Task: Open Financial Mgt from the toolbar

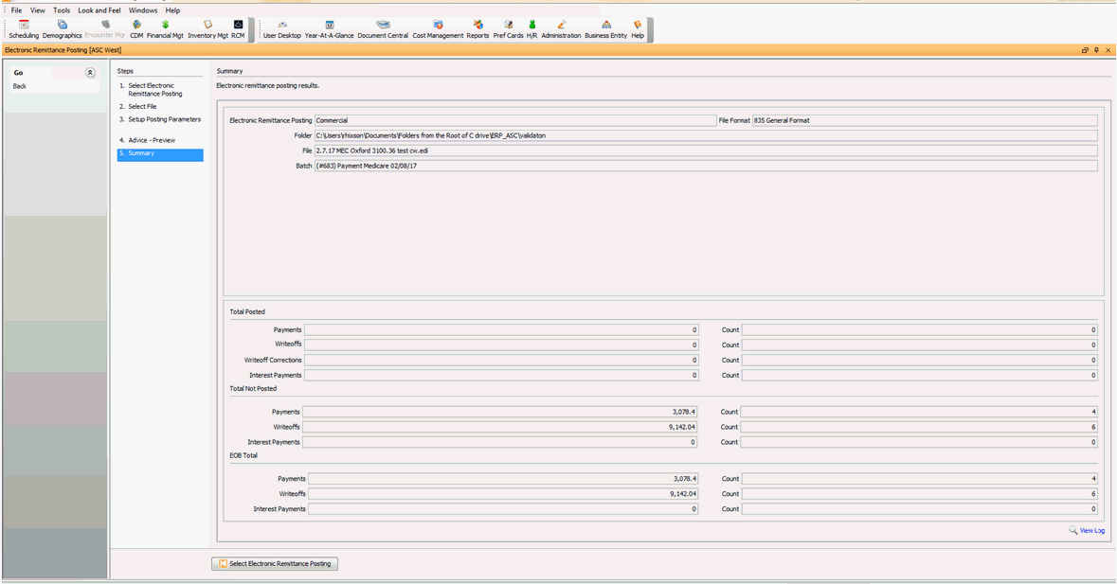Action: [165, 29]
